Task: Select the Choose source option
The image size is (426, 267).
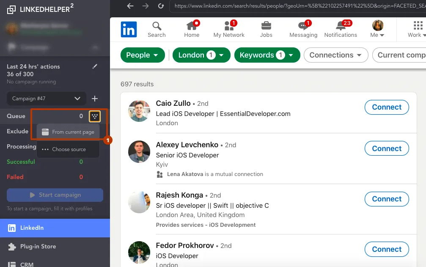Action: coord(68,149)
